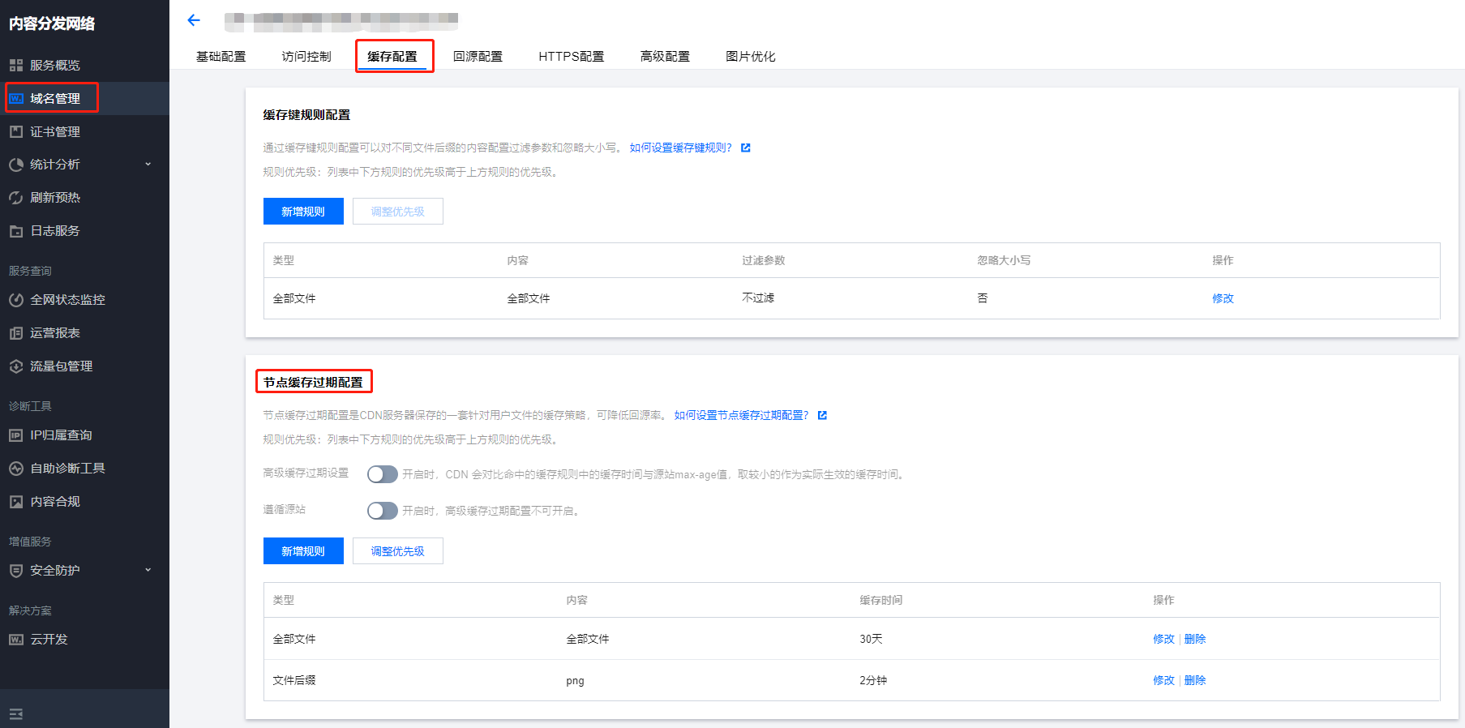
Task: Turn on the 遵循源站 switch
Action: 382,511
